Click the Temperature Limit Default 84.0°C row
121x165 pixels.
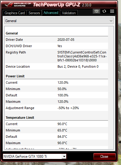(56, 137)
